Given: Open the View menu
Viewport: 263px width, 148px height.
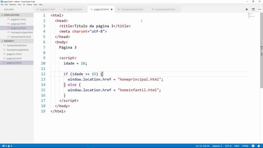Looking at the screenshot, I should click(19, 5).
